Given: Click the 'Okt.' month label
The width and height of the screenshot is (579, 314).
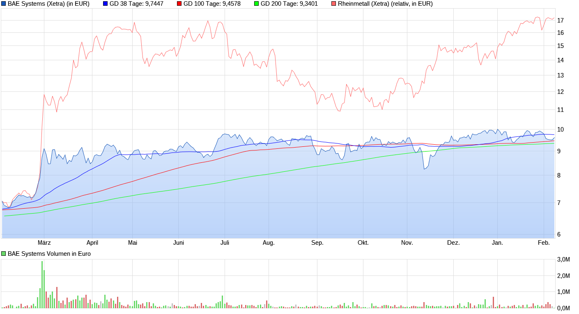Looking at the screenshot, I should point(363,243).
